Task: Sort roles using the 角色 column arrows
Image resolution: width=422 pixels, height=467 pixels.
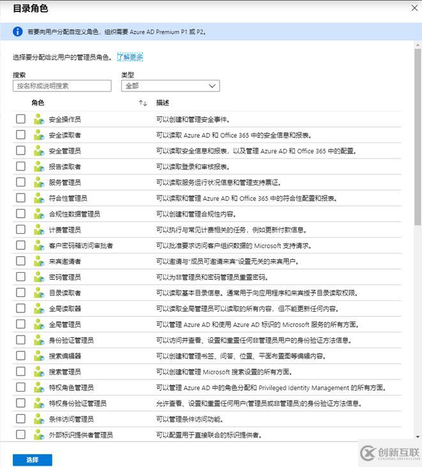Action: tap(143, 103)
